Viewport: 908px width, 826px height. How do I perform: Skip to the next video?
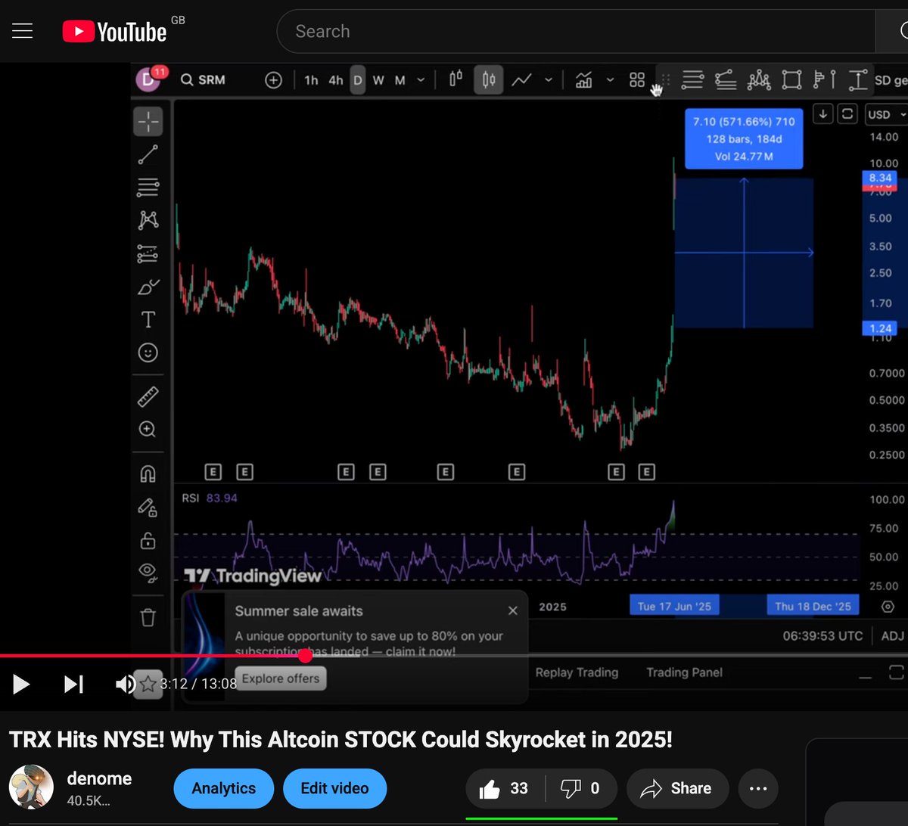coord(73,685)
